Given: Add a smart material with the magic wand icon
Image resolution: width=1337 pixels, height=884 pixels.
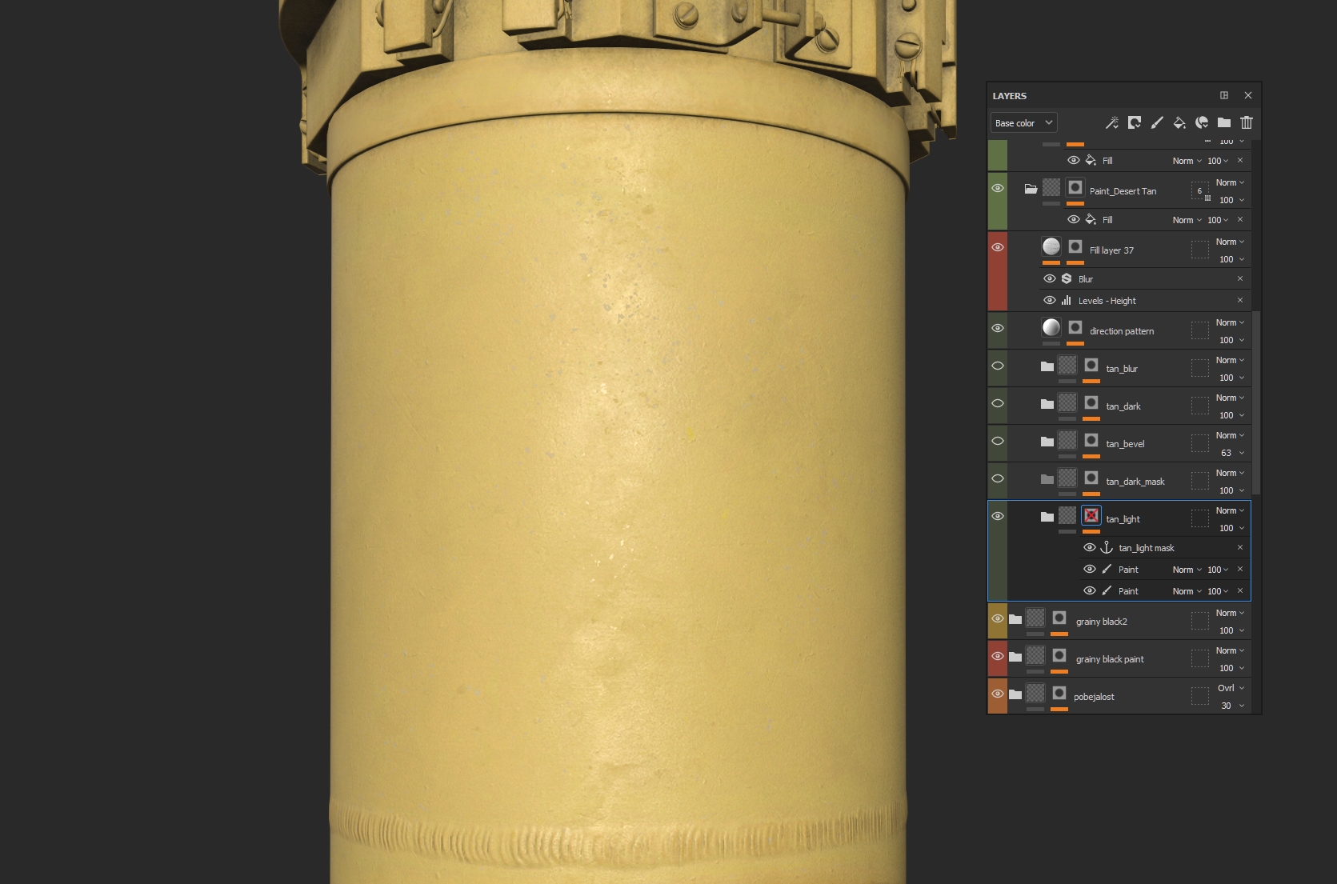Looking at the screenshot, I should tap(1112, 122).
